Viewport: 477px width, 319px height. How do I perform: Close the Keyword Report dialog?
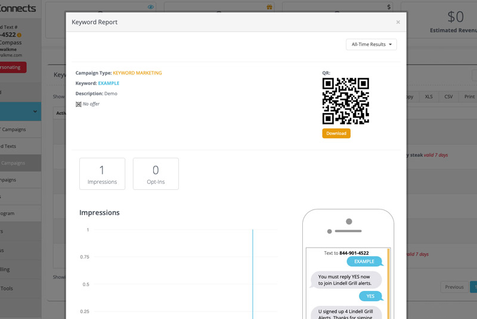(398, 22)
